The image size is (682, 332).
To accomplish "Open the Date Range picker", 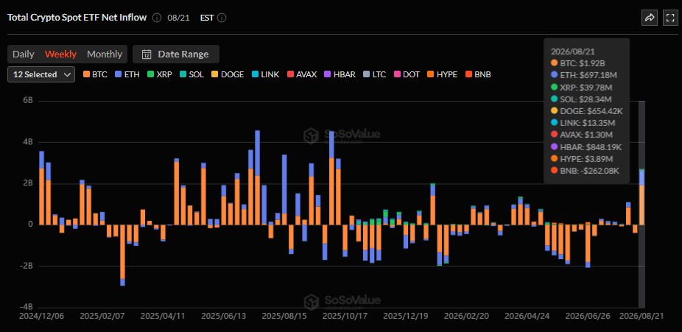I will [176, 54].
